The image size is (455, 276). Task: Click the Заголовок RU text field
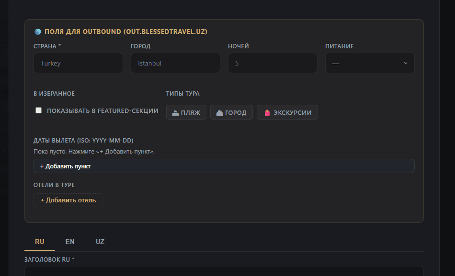tap(224, 271)
